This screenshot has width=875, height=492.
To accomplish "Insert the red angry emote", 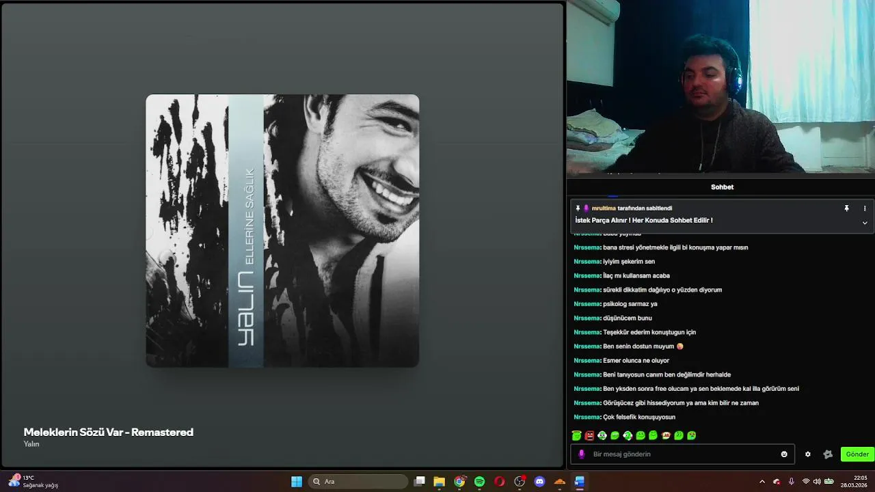I will (589, 435).
